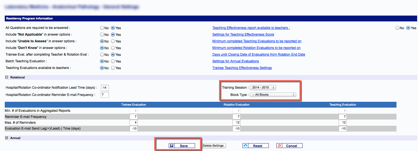Screen dimensions: 418x151
Task: Click Max. # of Reminders Trainee Evaluation field
Action: click(134, 123)
